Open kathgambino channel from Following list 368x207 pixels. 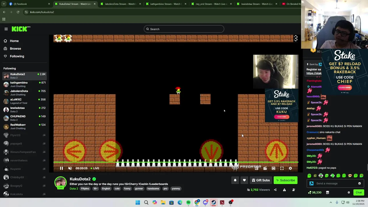24,84
